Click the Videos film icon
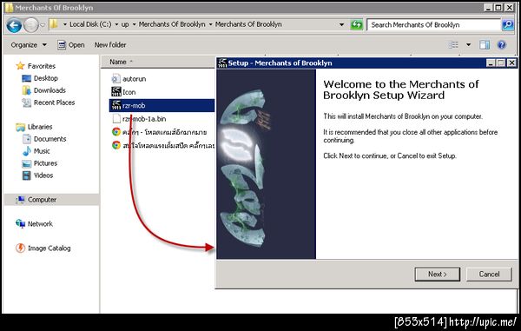Image resolution: width=521 pixels, height=331 pixels. coord(26,175)
